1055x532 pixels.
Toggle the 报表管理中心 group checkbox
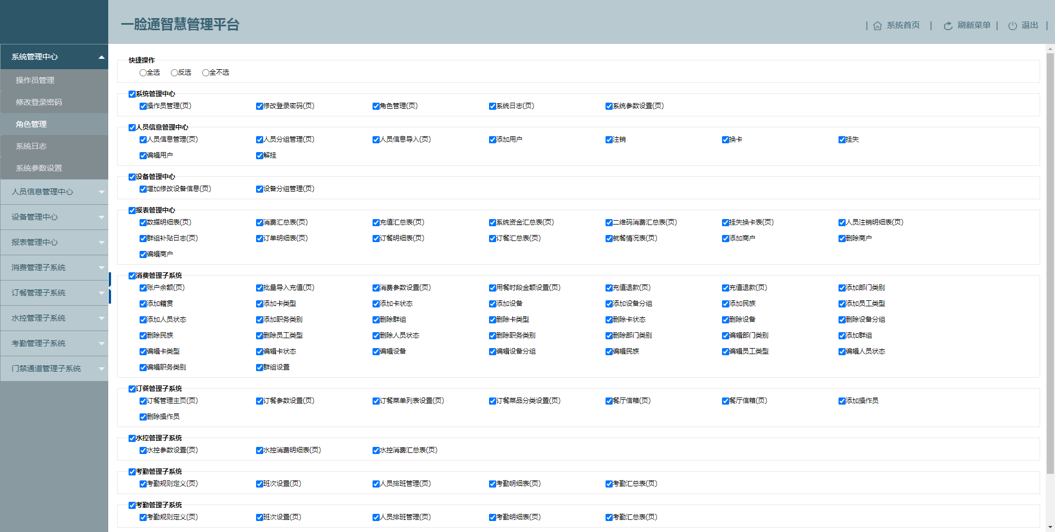click(132, 210)
